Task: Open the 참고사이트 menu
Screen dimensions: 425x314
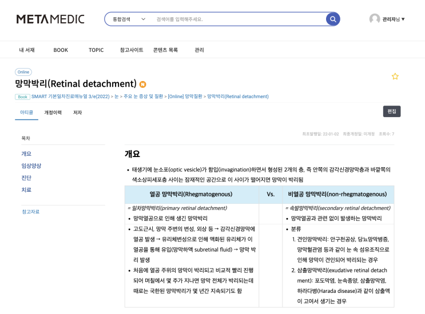Action: (132, 50)
